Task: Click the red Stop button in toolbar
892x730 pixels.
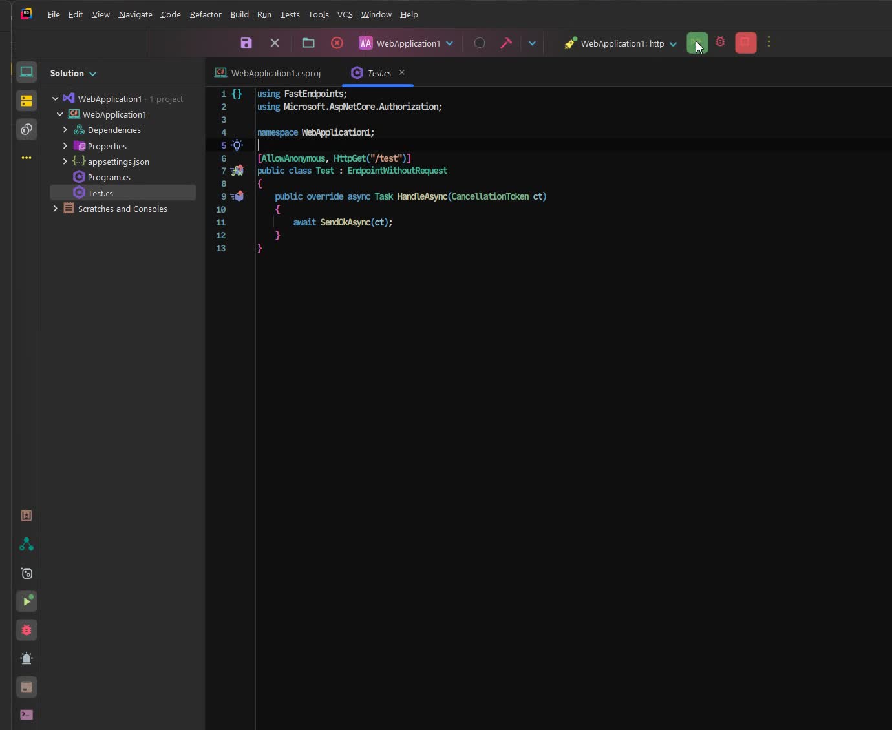Action: point(745,42)
